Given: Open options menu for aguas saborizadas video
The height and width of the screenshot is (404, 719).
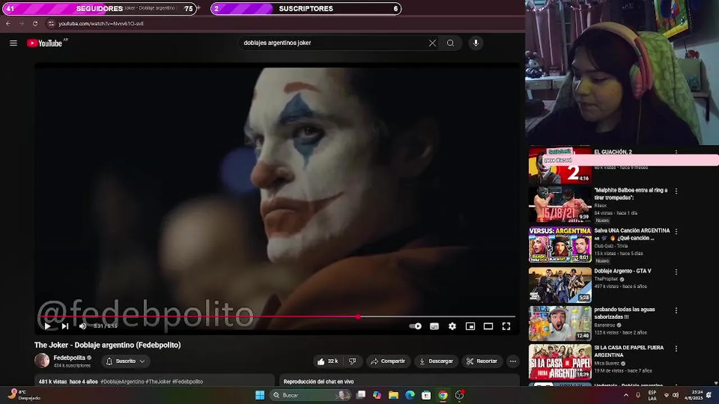Looking at the screenshot, I should pos(676,310).
